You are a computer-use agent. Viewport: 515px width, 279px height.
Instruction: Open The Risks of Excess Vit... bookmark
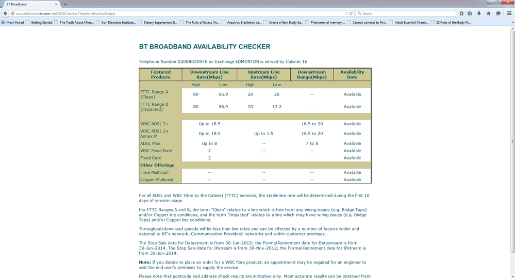200,22
